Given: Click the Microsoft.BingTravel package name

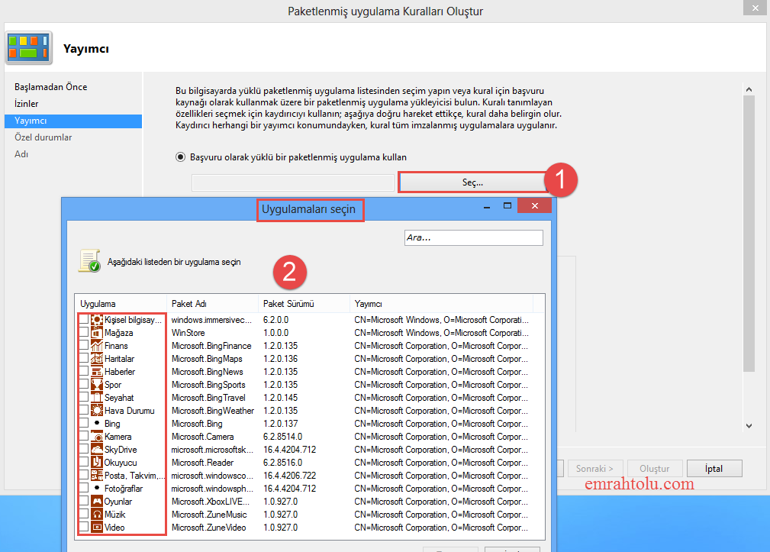Looking at the screenshot, I should (x=208, y=398).
